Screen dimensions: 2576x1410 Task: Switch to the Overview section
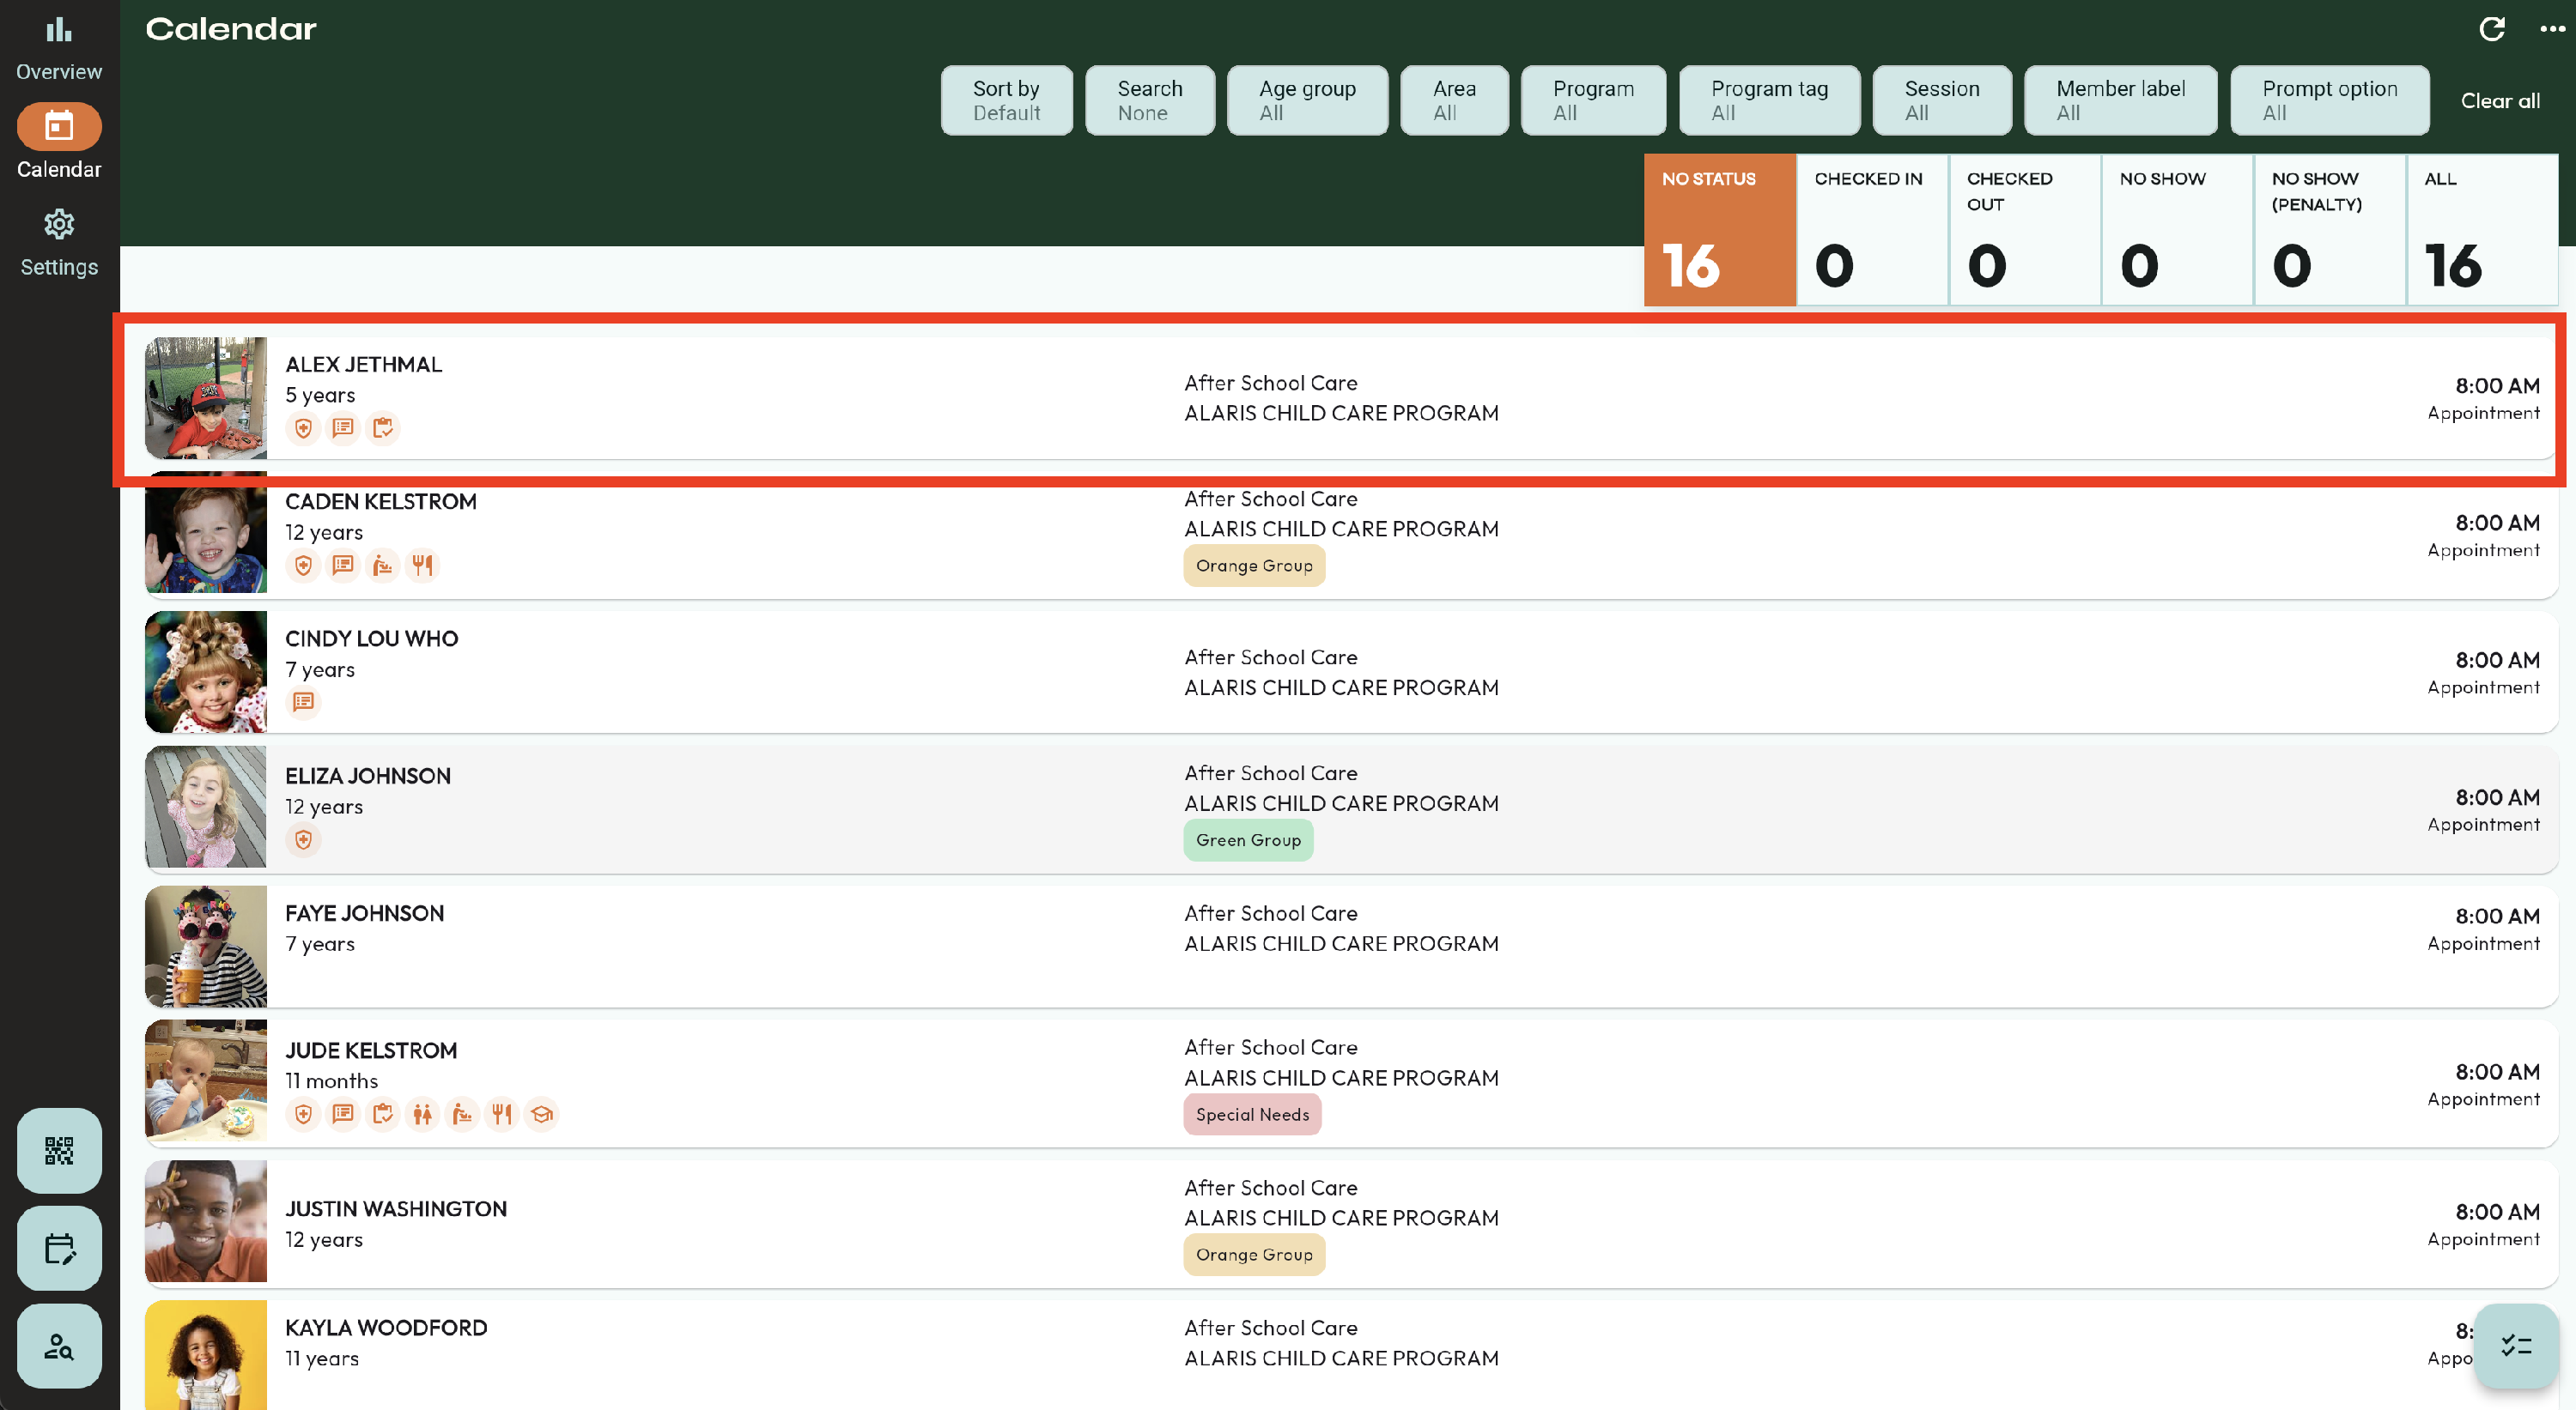point(59,47)
